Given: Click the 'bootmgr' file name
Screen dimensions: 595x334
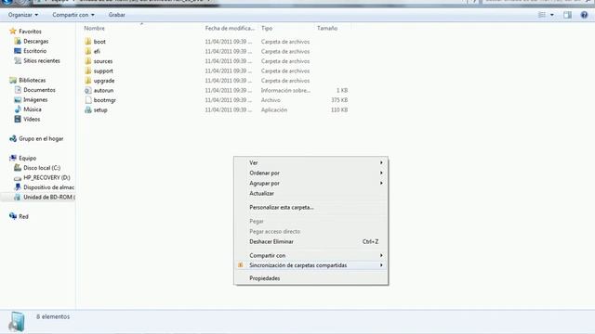Looking at the screenshot, I should point(105,100).
